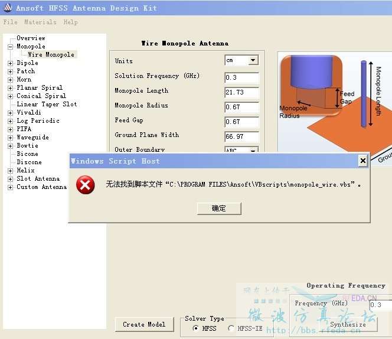Click the Synthesize button

pyautogui.click(x=348, y=324)
